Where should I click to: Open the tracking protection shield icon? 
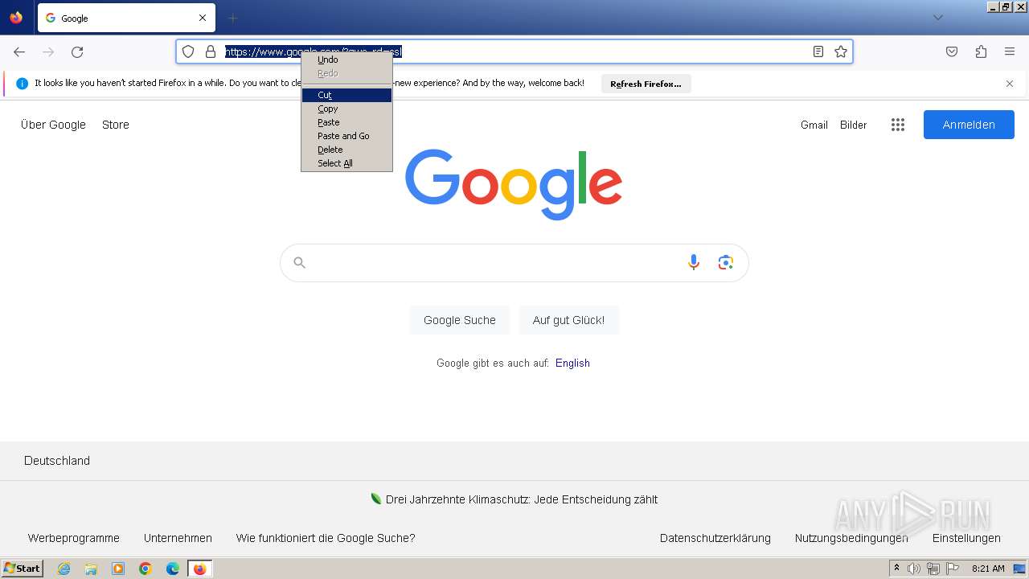tap(188, 51)
